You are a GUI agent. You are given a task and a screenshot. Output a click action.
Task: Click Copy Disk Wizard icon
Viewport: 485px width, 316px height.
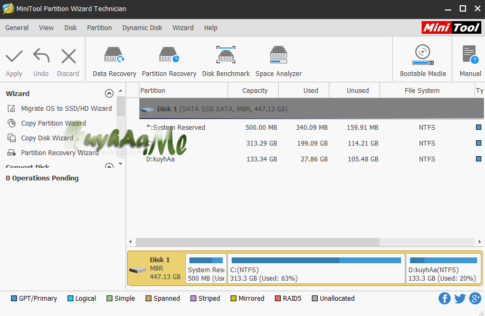click(x=12, y=138)
